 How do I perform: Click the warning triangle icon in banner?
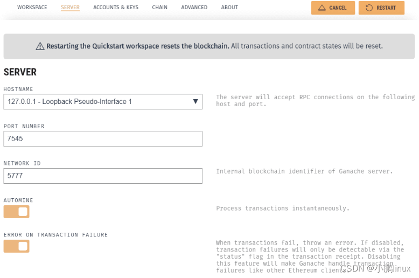tap(40, 46)
